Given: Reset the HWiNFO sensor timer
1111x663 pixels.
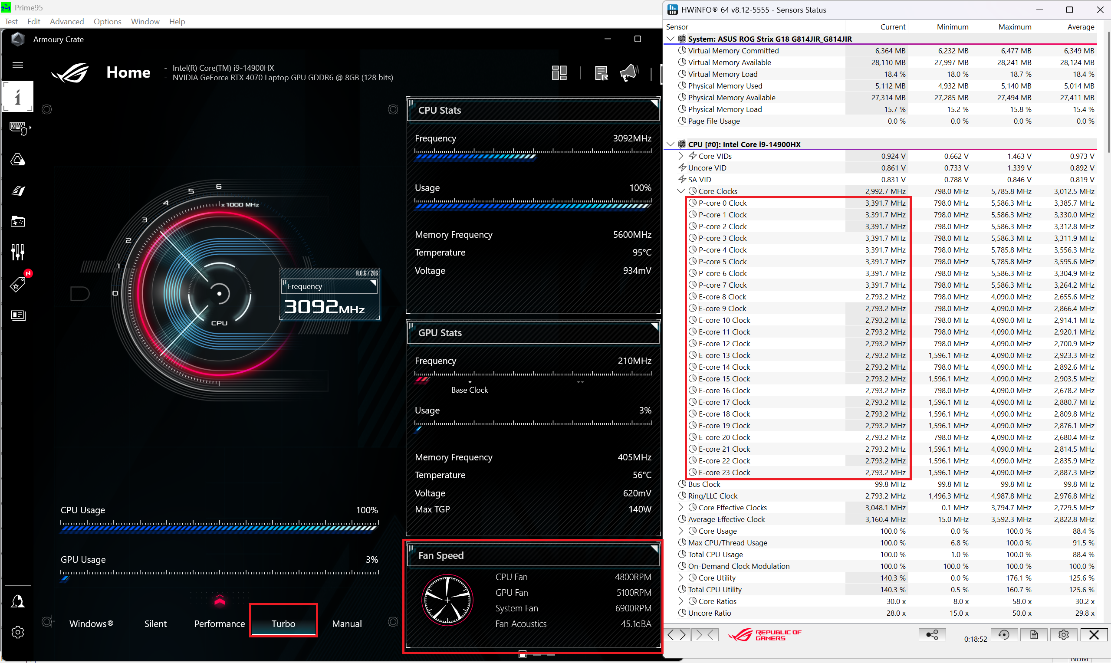Looking at the screenshot, I should click(1004, 634).
